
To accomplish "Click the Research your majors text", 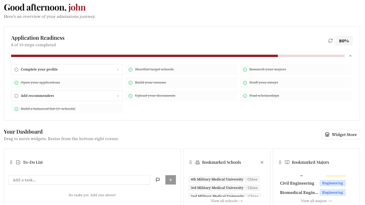I will 268,70.
